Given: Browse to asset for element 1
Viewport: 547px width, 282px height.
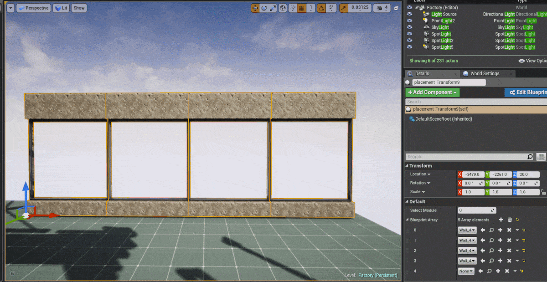Looking at the screenshot, I should pyautogui.click(x=491, y=241).
